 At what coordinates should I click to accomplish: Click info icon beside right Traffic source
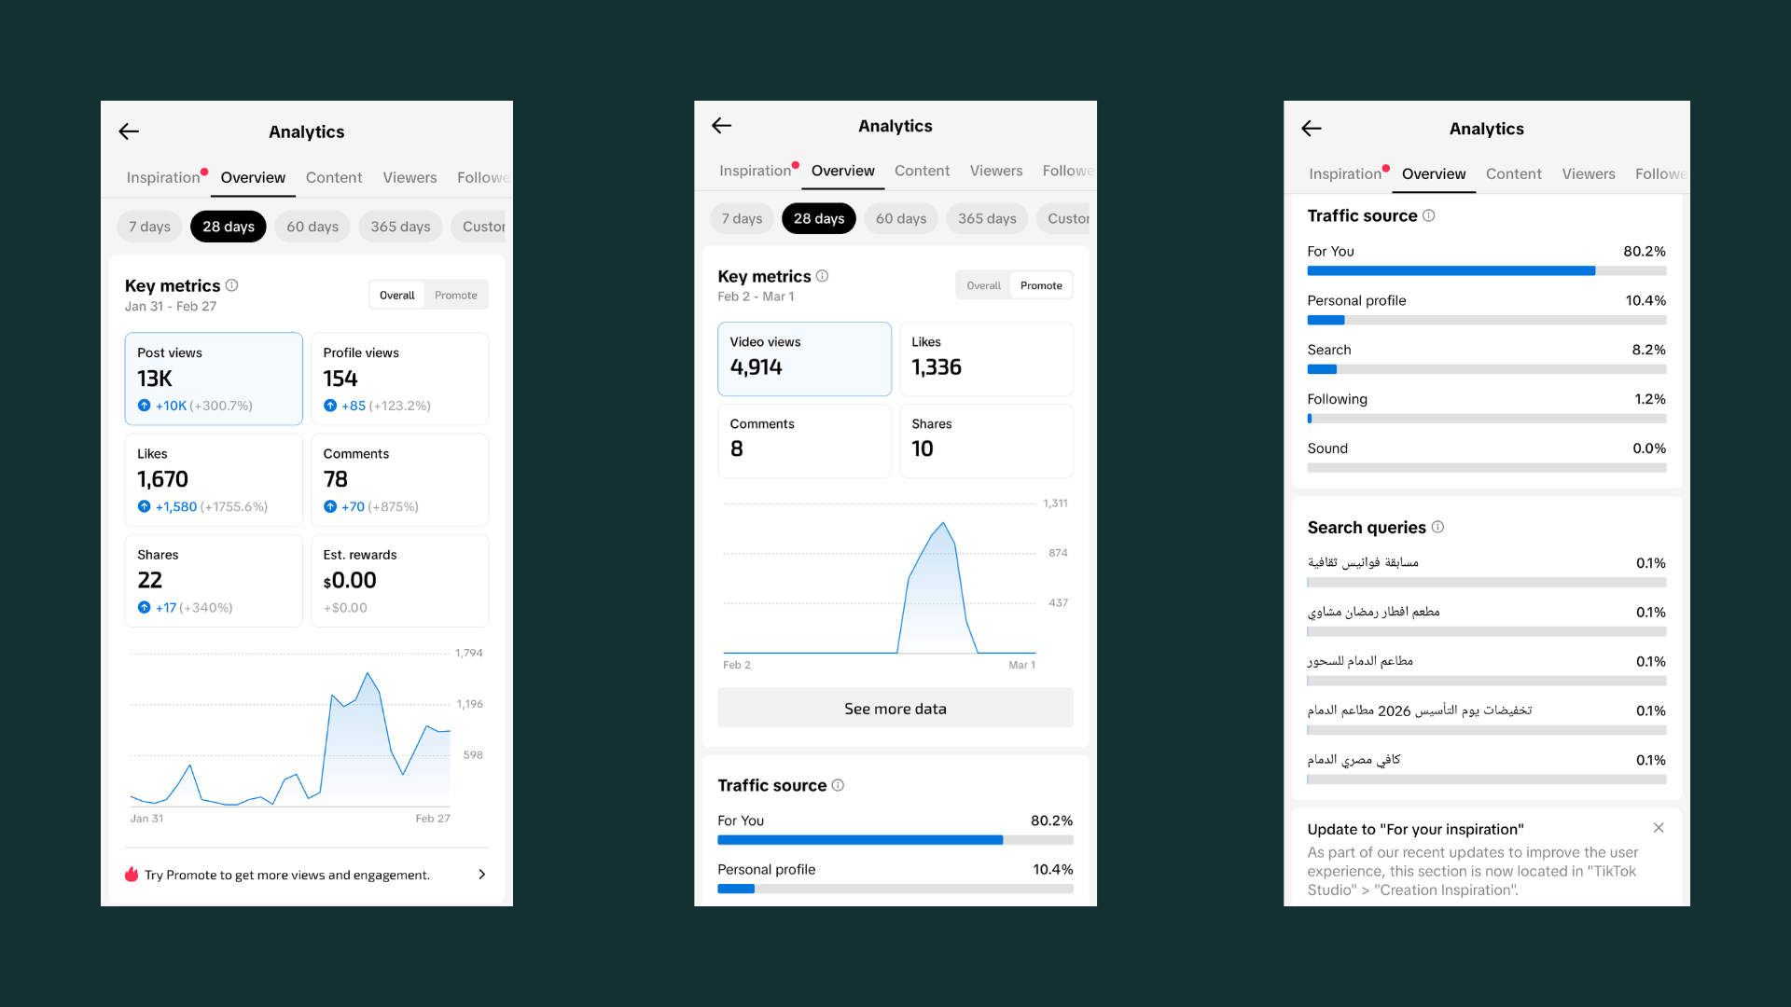pyautogui.click(x=1429, y=215)
